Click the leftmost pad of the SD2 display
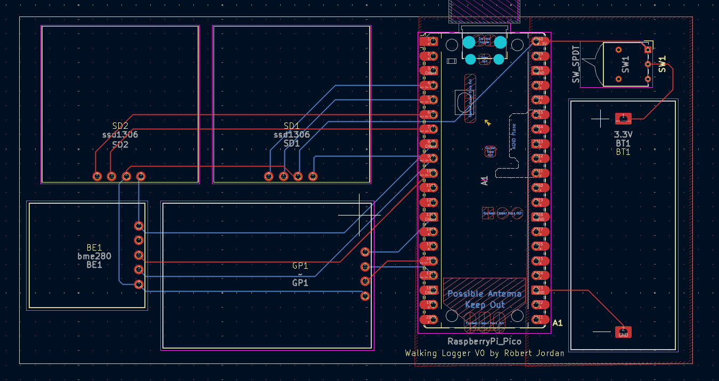This screenshot has width=719, height=381. tap(97, 176)
